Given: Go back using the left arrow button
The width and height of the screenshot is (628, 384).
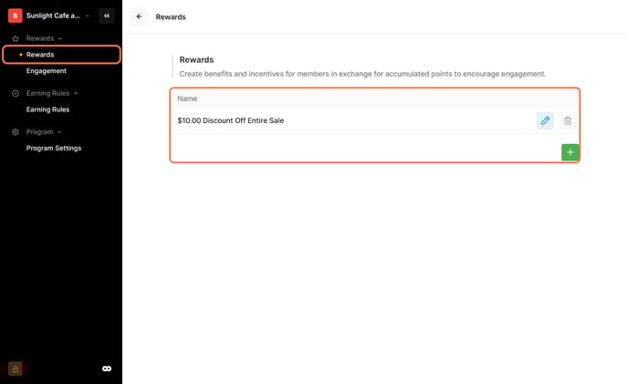Looking at the screenshot, I should pyautogui.click(x=139, y=16).
